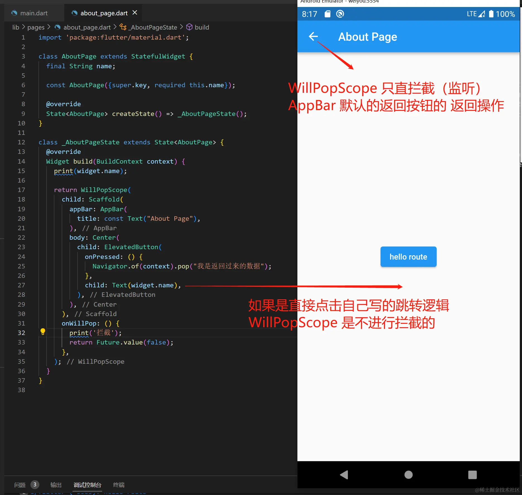Tap the hello route button in the emulator

tap(408, 257)
